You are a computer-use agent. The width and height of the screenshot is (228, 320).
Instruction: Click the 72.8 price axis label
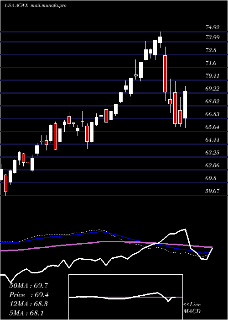coord(211,50)
